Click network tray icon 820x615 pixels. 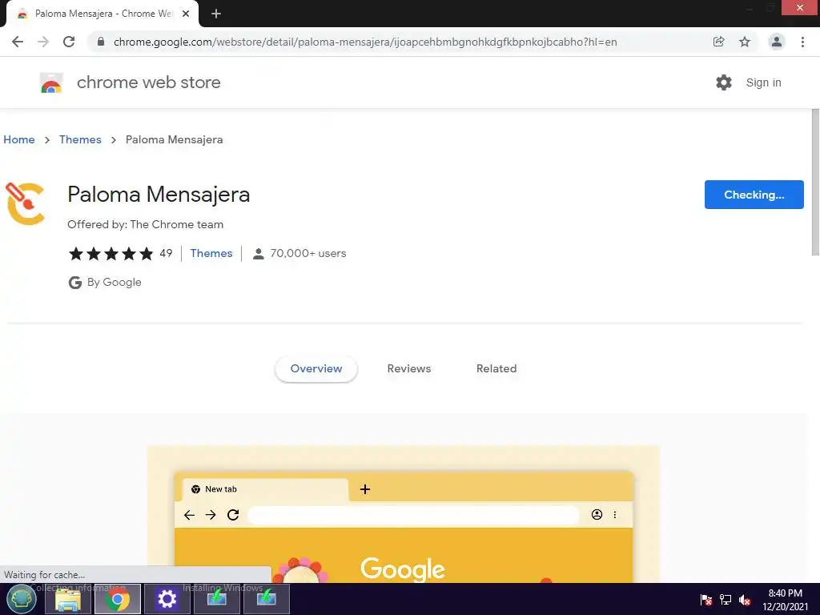point(726,600)
